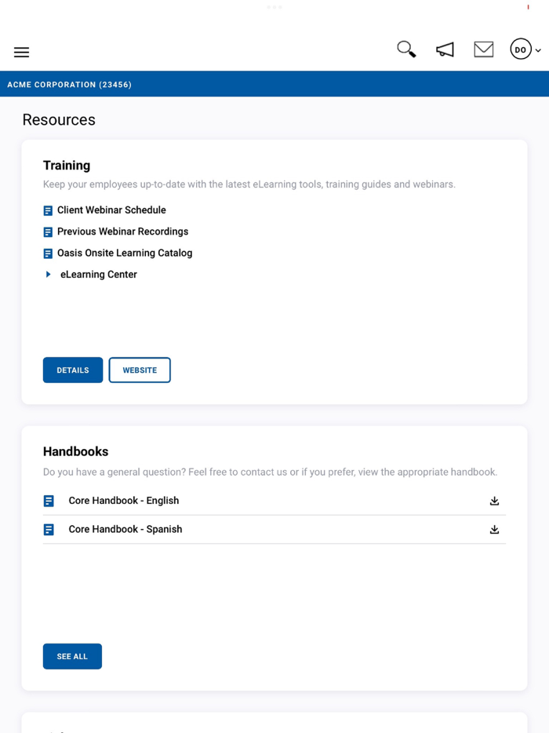Open the Previous Webinar Recordings link

point(123,231)
